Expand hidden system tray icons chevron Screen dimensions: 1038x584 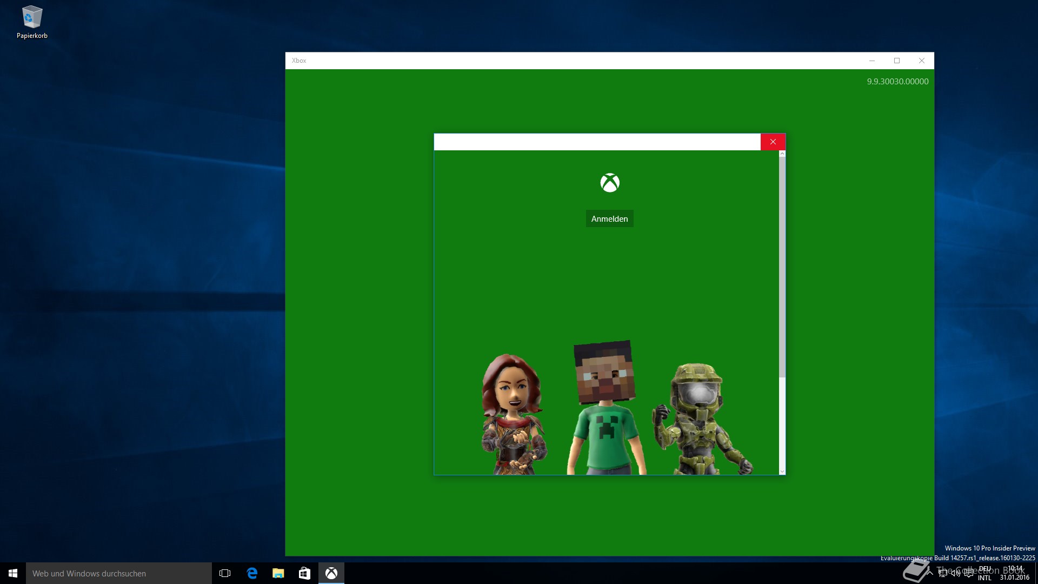pyautogui.click(x=930, y=573)
